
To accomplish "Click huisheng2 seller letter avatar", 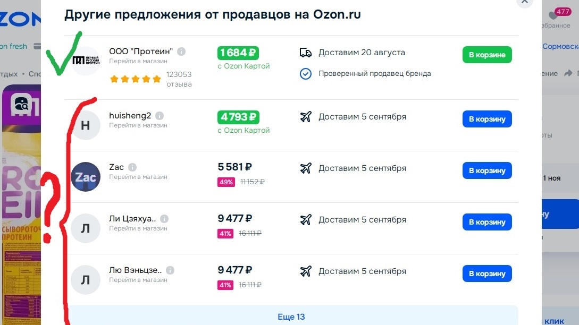I will (85, 125).
